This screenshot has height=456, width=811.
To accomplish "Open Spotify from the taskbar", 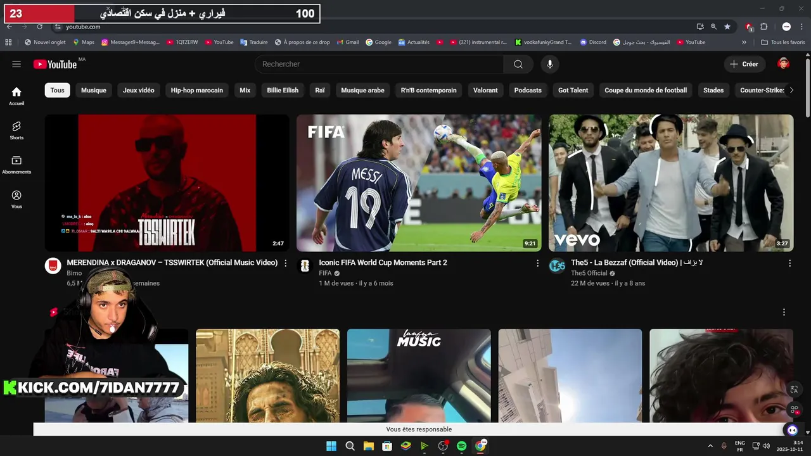I will 461,446.
